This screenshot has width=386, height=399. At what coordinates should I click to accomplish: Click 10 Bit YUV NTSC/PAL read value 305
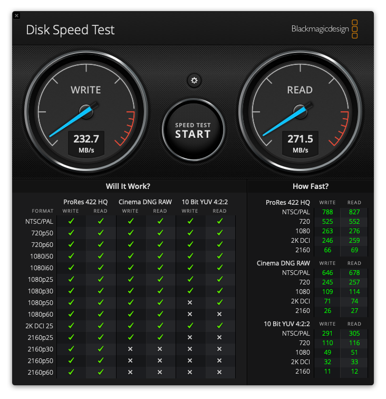354,334
